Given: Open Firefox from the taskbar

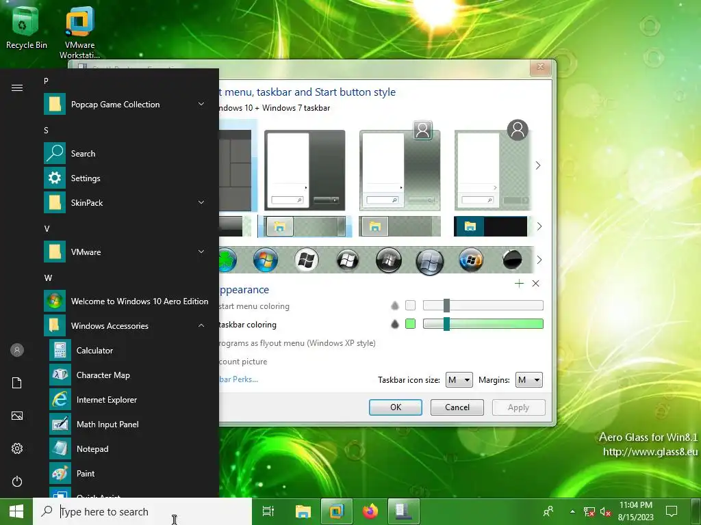Looking at the screenshot, I should pos(370,511).
